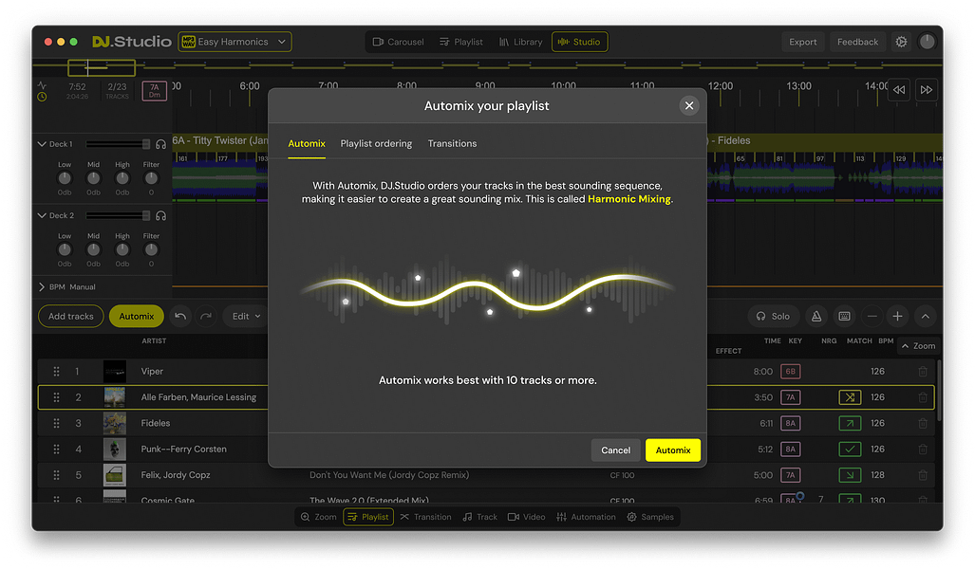The image size is (975, 569).
Task: Toggle Deck 2 headphone cue
Action: coord(161,215)
